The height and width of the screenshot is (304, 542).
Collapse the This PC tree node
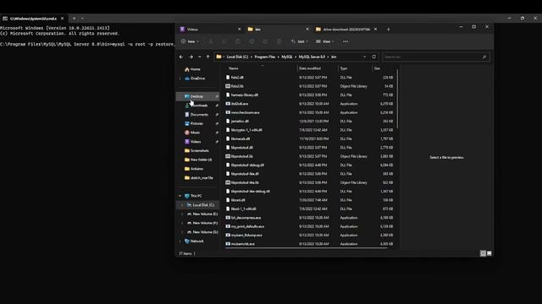[x=180, y=196]
